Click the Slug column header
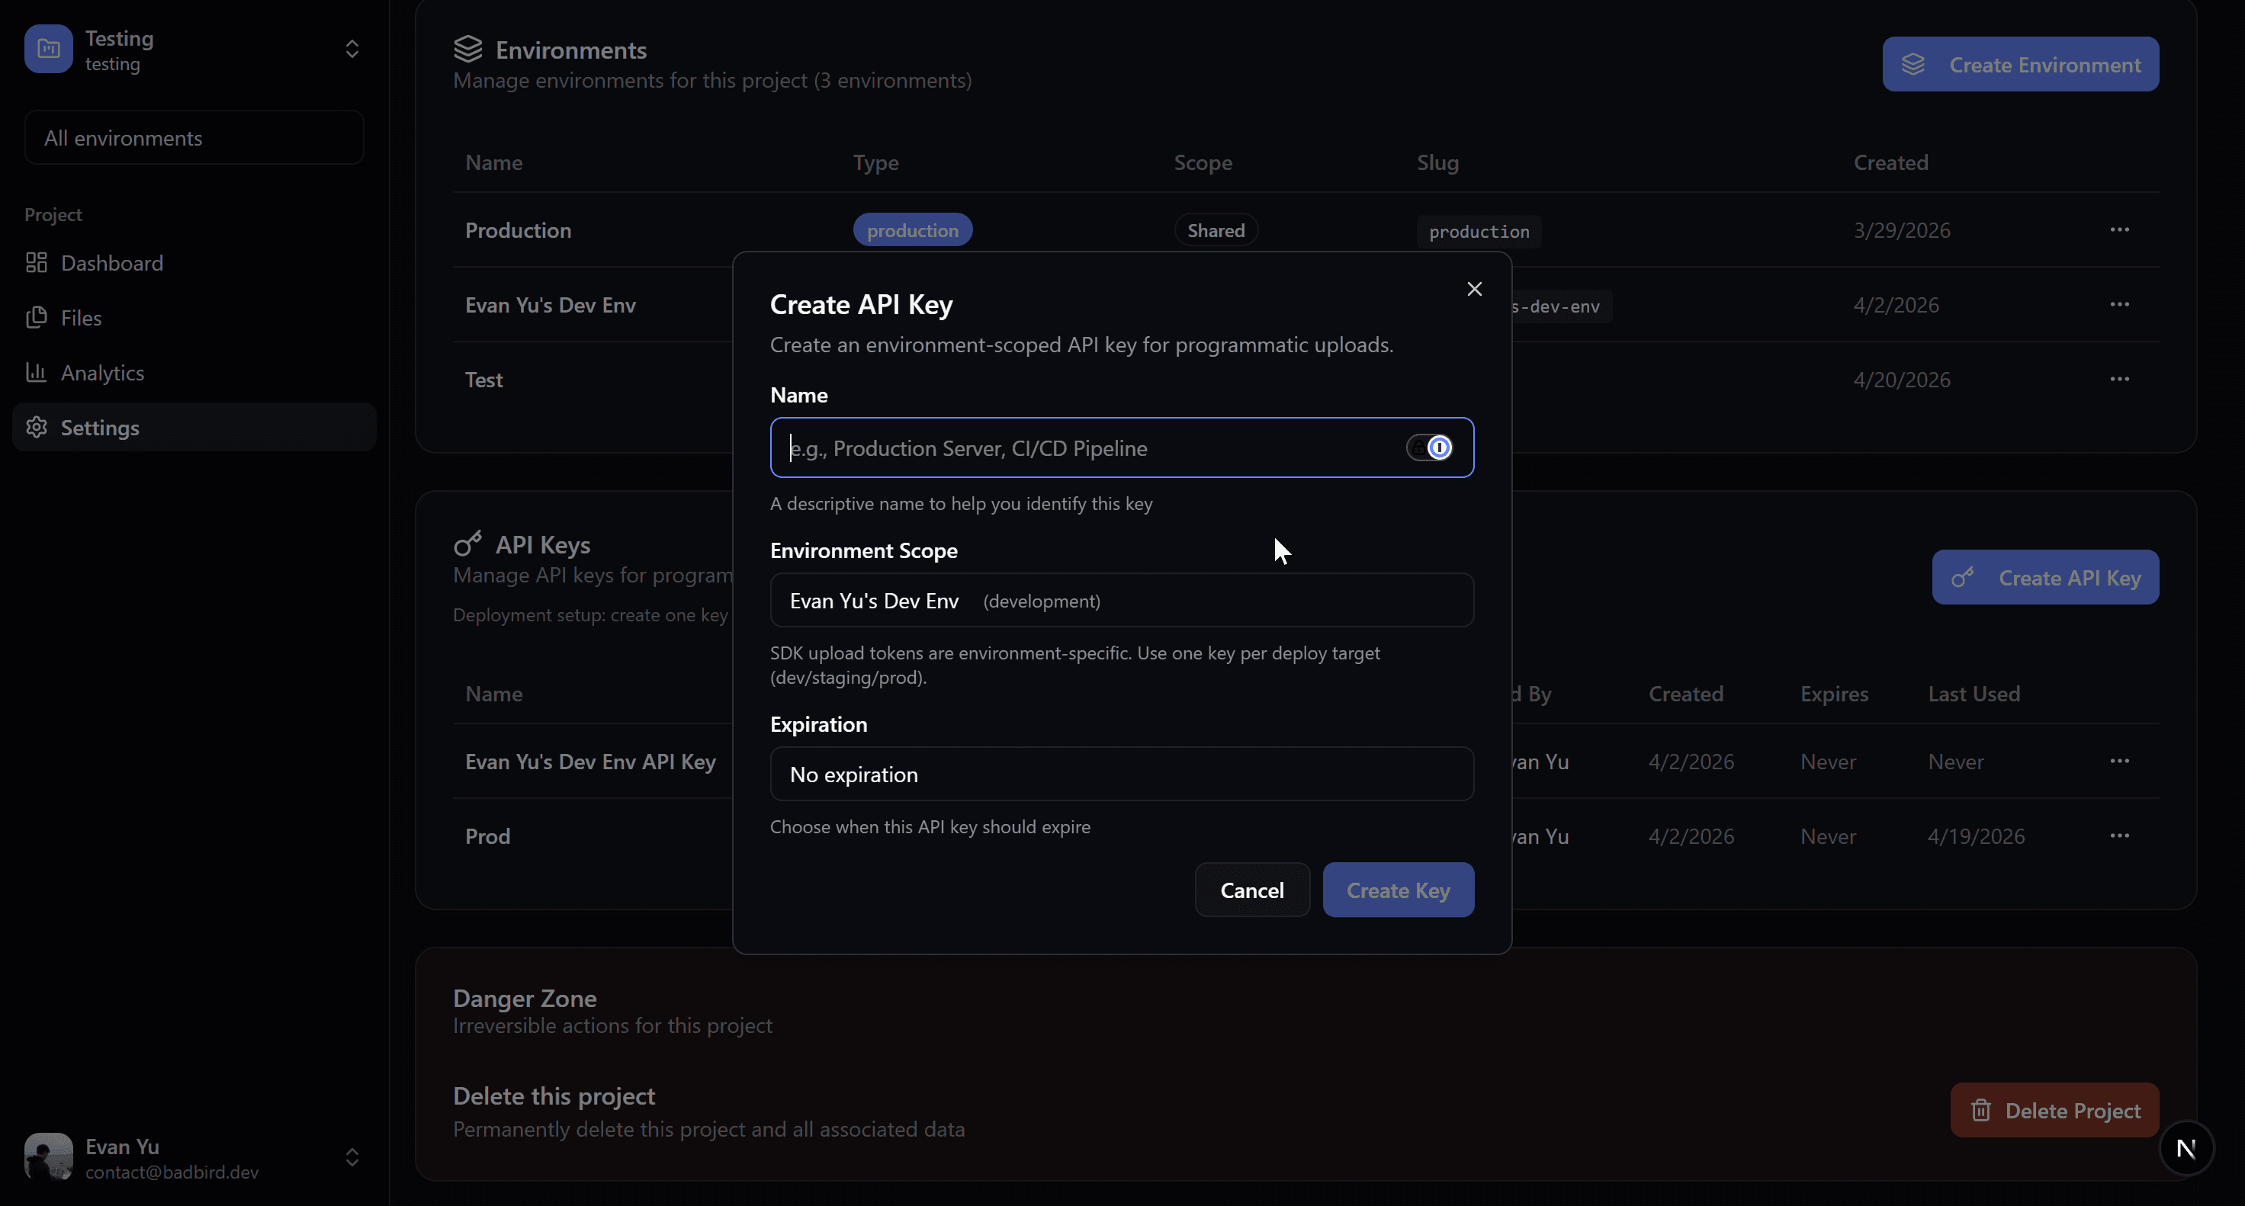 coord(1437,163)
